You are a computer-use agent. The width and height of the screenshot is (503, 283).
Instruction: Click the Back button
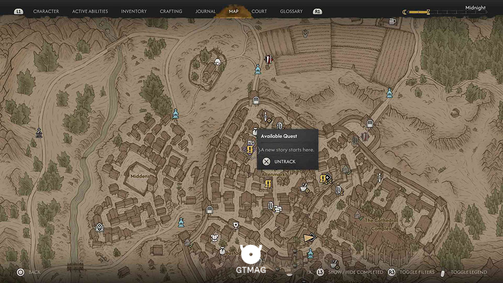34,272
